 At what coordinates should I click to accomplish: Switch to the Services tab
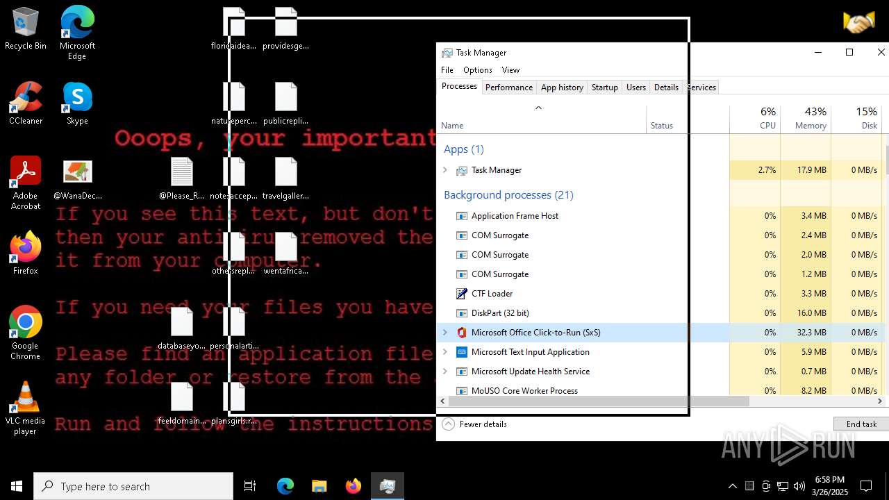[x=701, y=87]
